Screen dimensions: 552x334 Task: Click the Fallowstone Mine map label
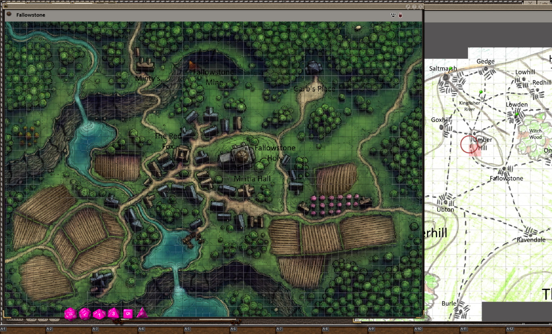coord(213,77)
